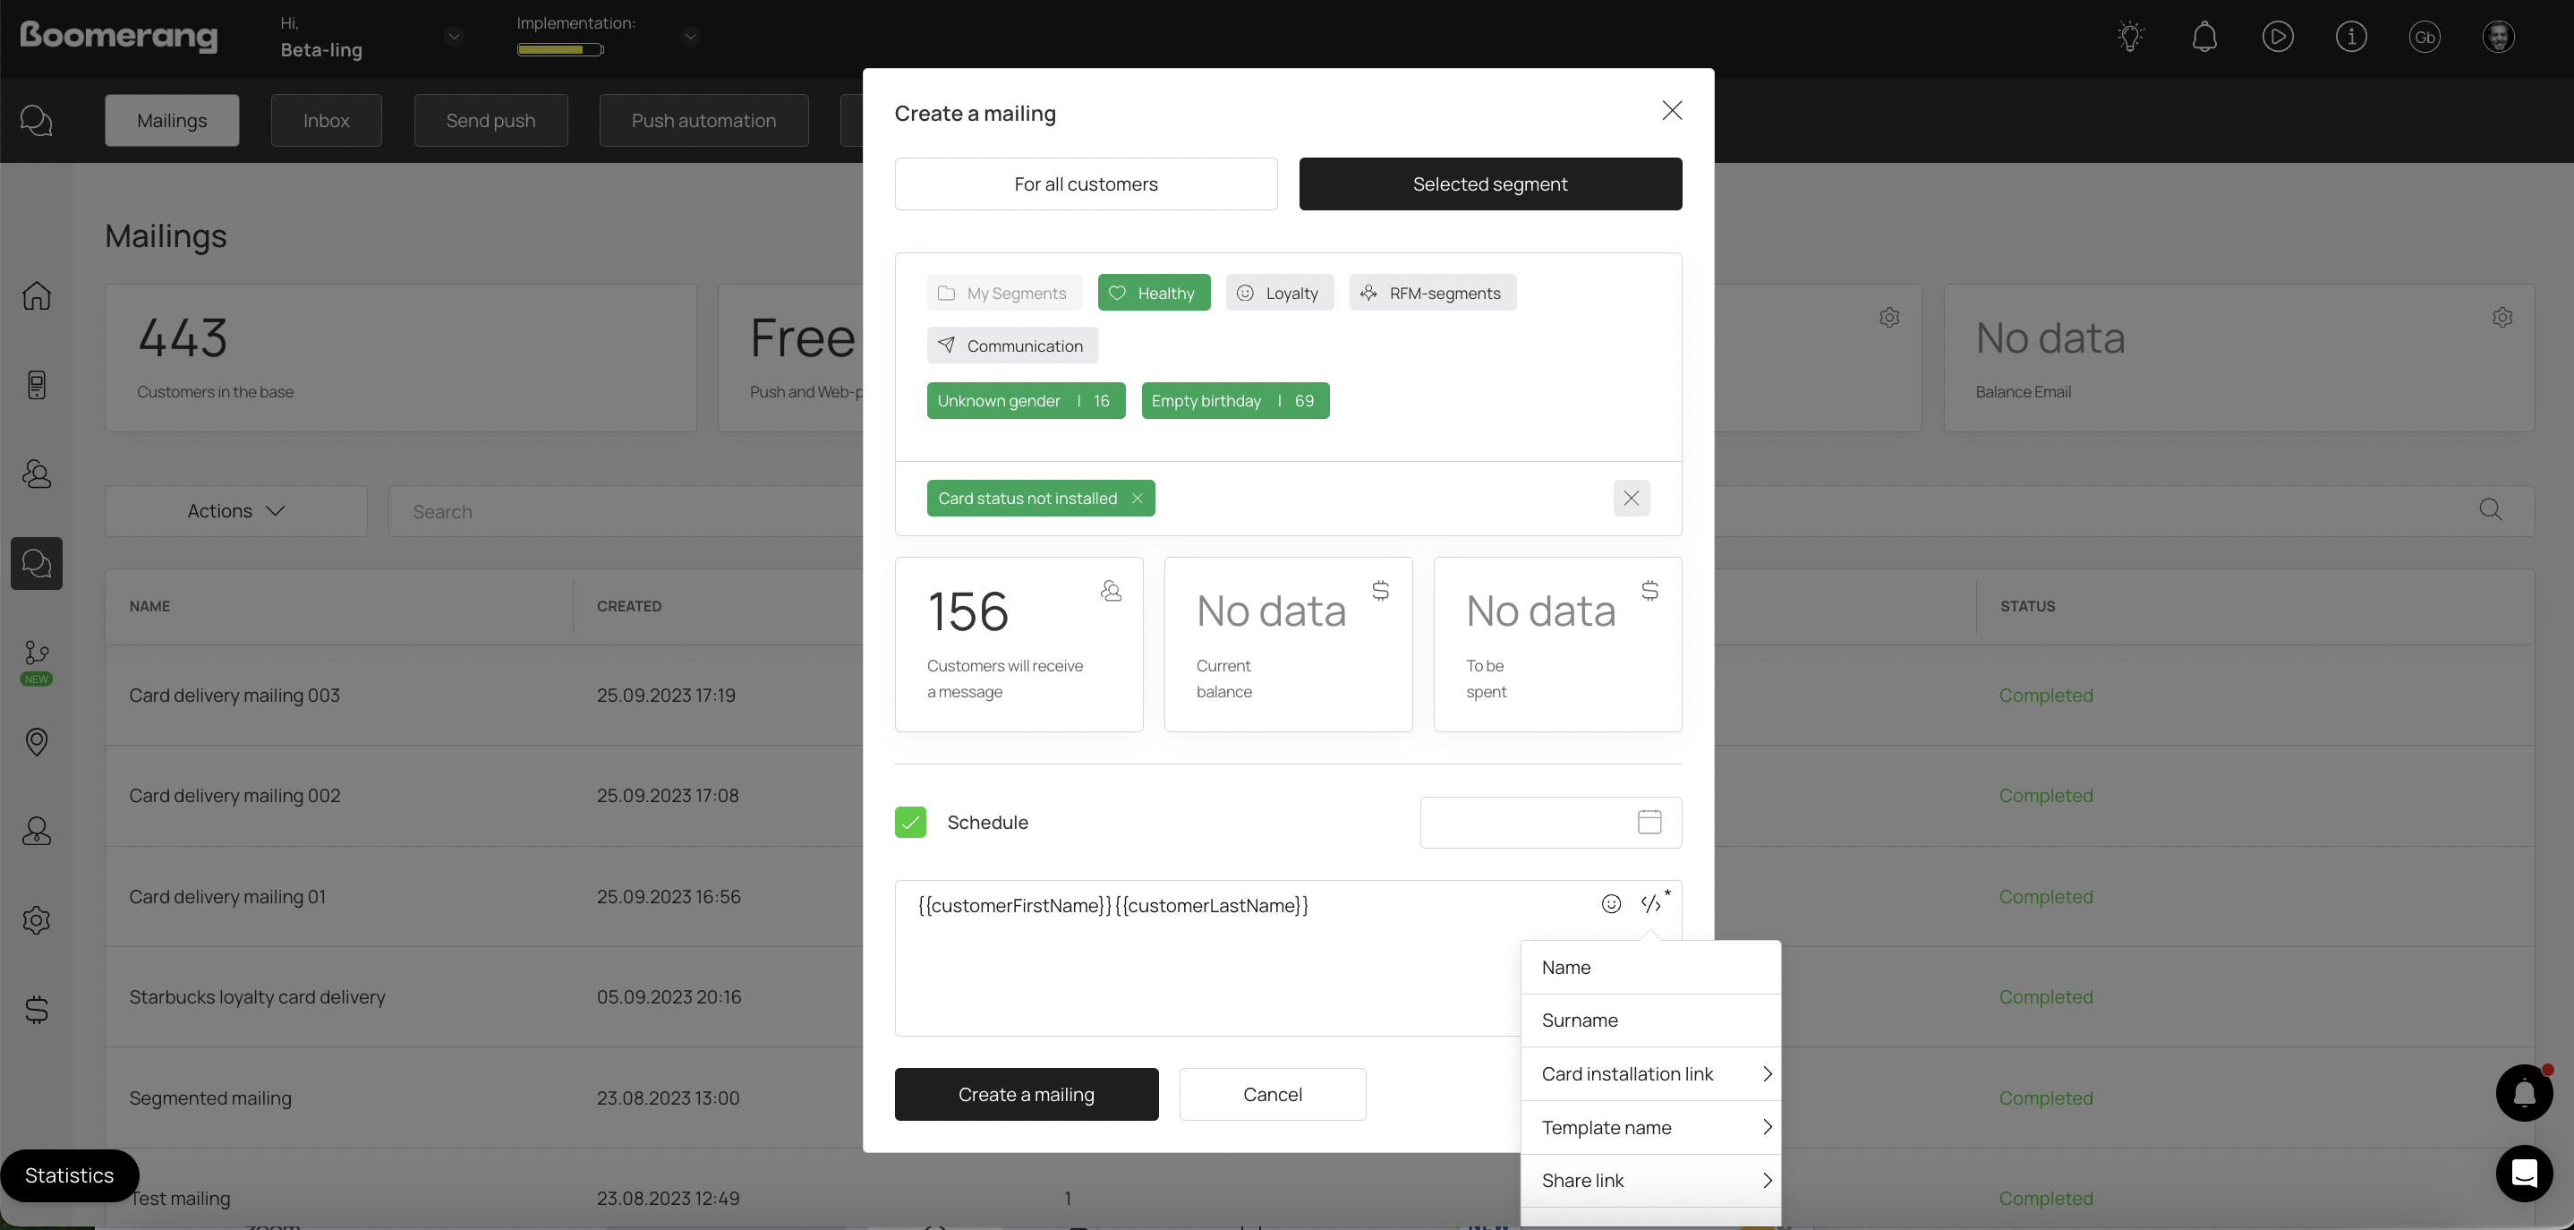Image resolution: width=2574 pixels, height=1230 pixels.
Task: Click the Boomerang logo
Action: [118, 36]
